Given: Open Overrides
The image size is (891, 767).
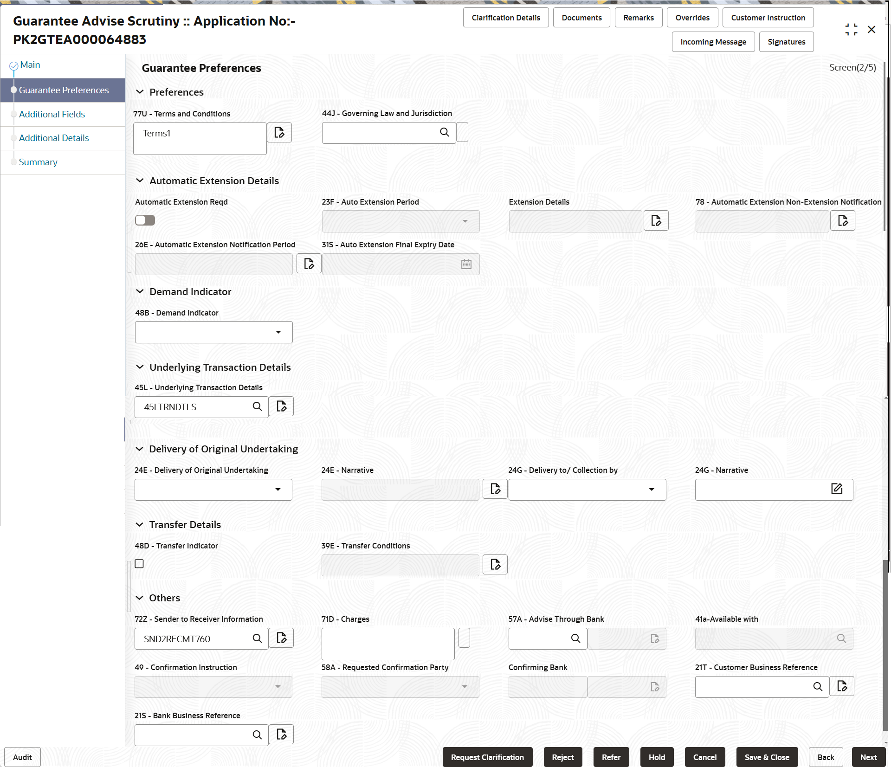Looking at the screenshot, I should [x=692, y=18].
